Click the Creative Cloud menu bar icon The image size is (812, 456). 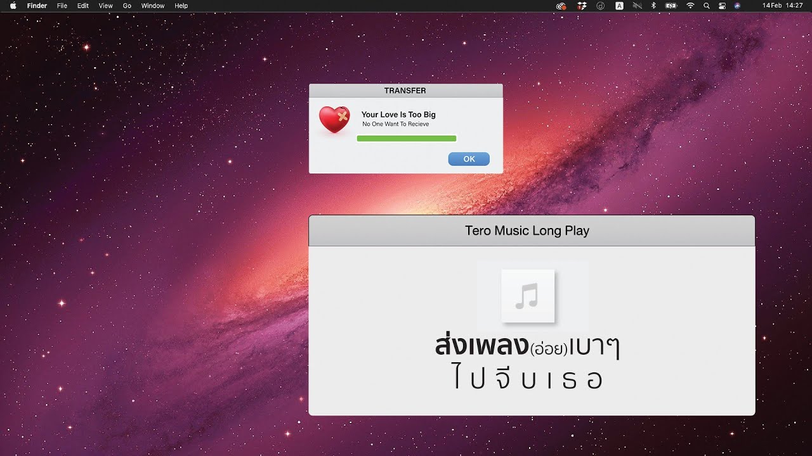coord(561,6)
